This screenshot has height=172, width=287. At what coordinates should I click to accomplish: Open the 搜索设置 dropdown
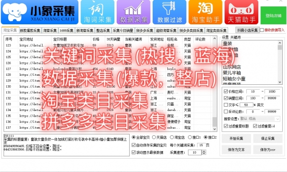[260, 119]
